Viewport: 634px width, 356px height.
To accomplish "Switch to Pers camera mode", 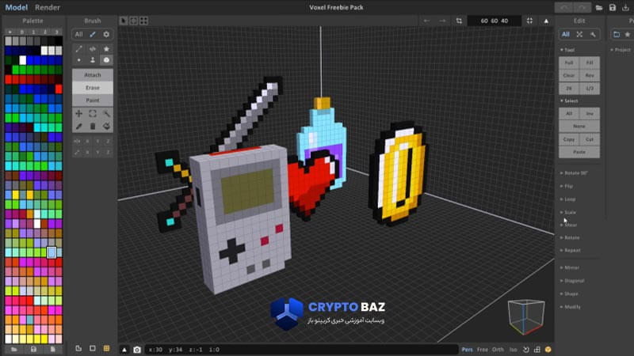I will (x=467, y=350).
